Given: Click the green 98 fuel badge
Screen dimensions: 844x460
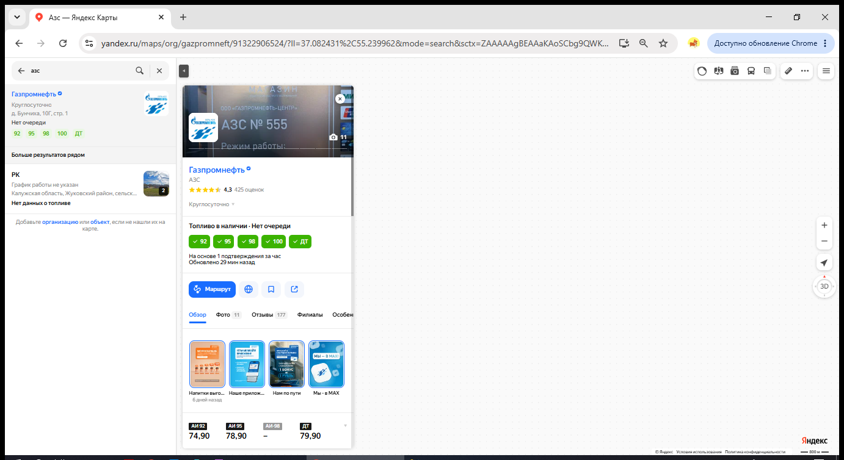Looking at the screenshot, I should coord(248,242).
